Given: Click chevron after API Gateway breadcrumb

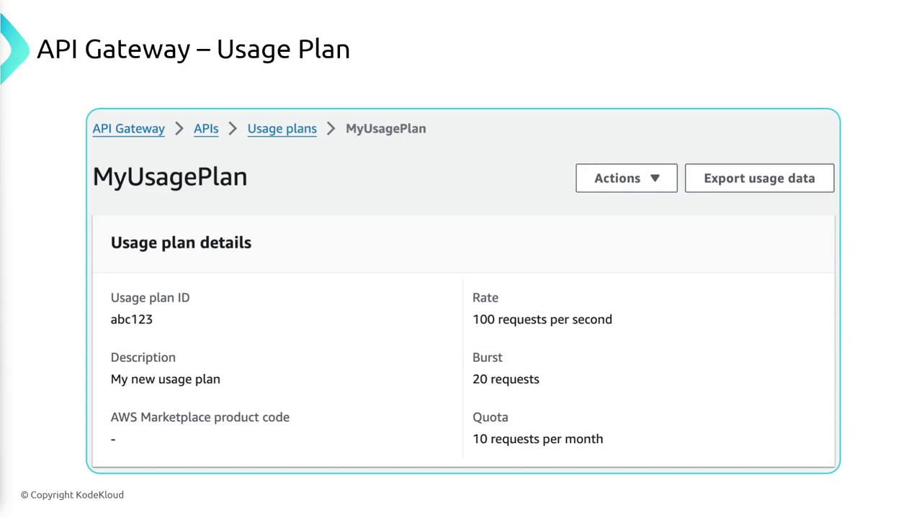Looking at the screenshot, I should click(179, 129).
